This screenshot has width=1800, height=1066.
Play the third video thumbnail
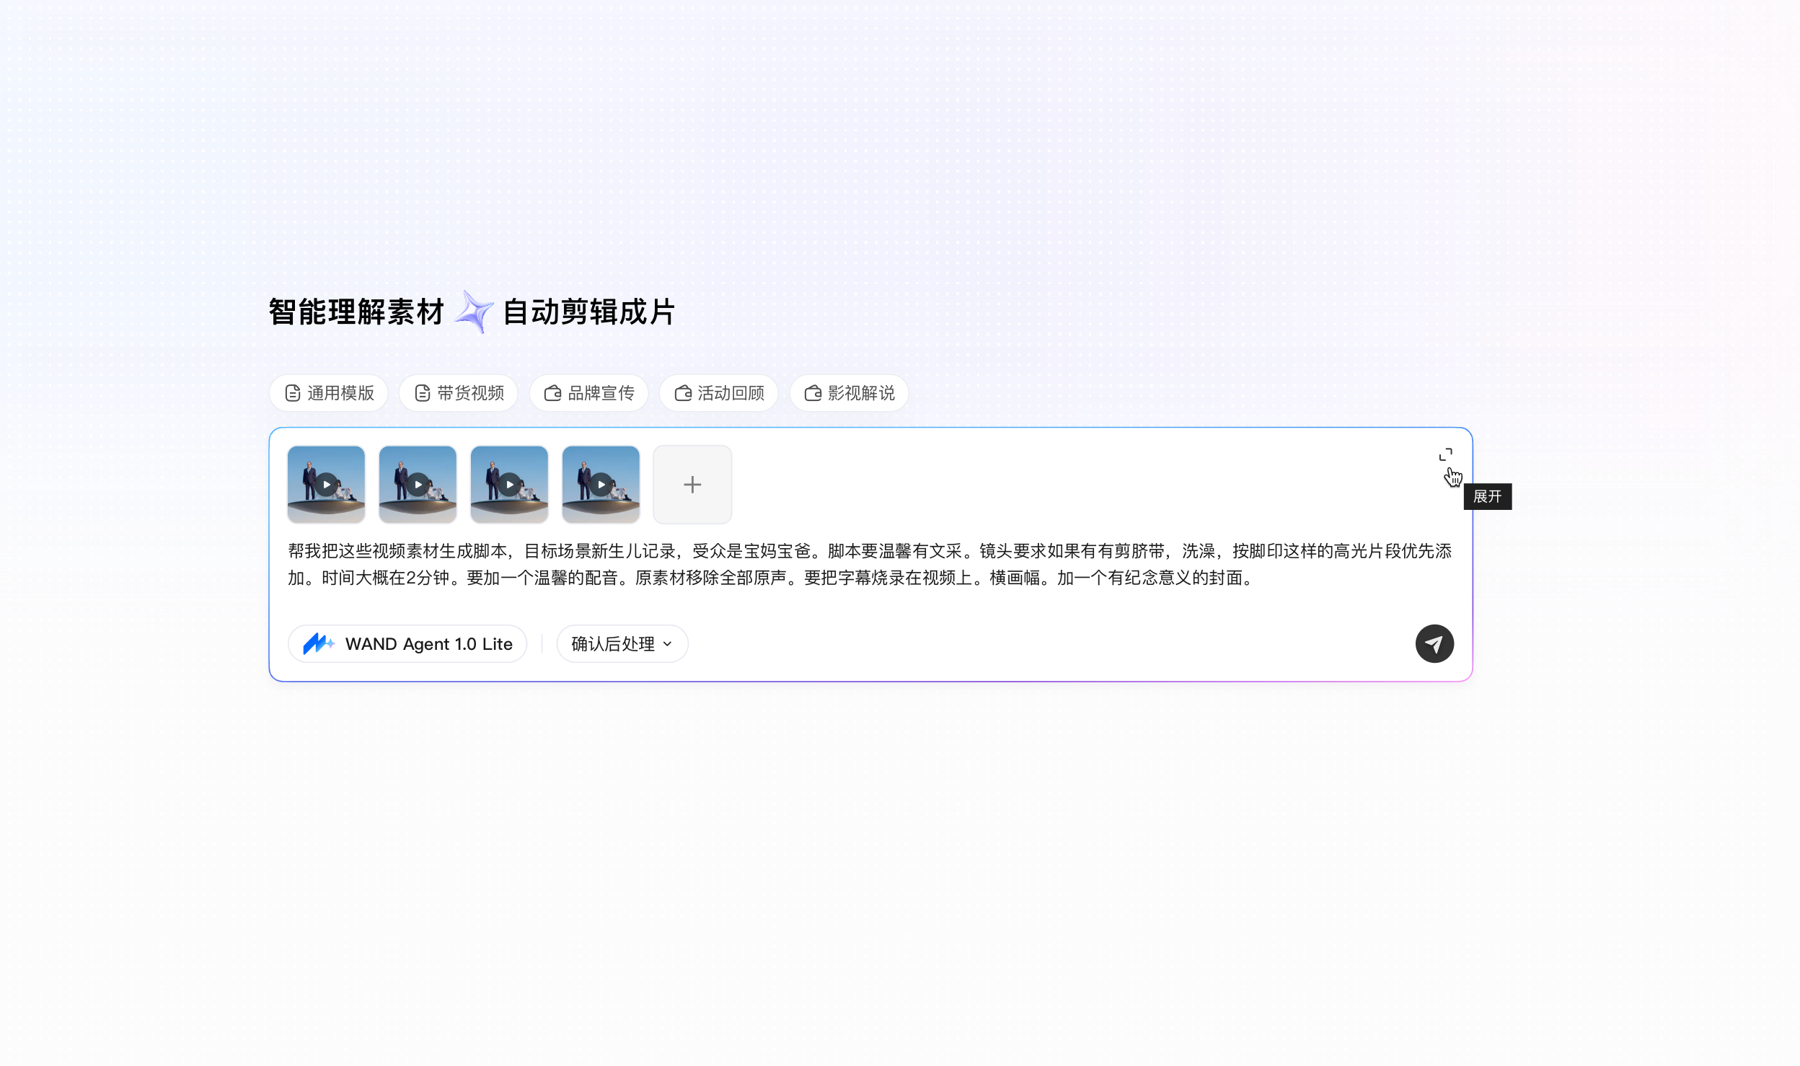tap(509, 485)
